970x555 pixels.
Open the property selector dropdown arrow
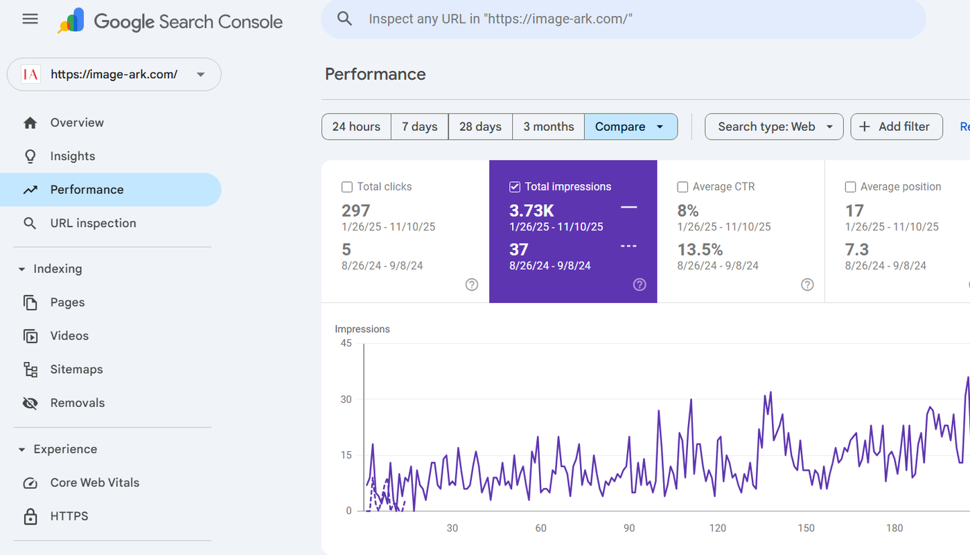click(201, 75)
